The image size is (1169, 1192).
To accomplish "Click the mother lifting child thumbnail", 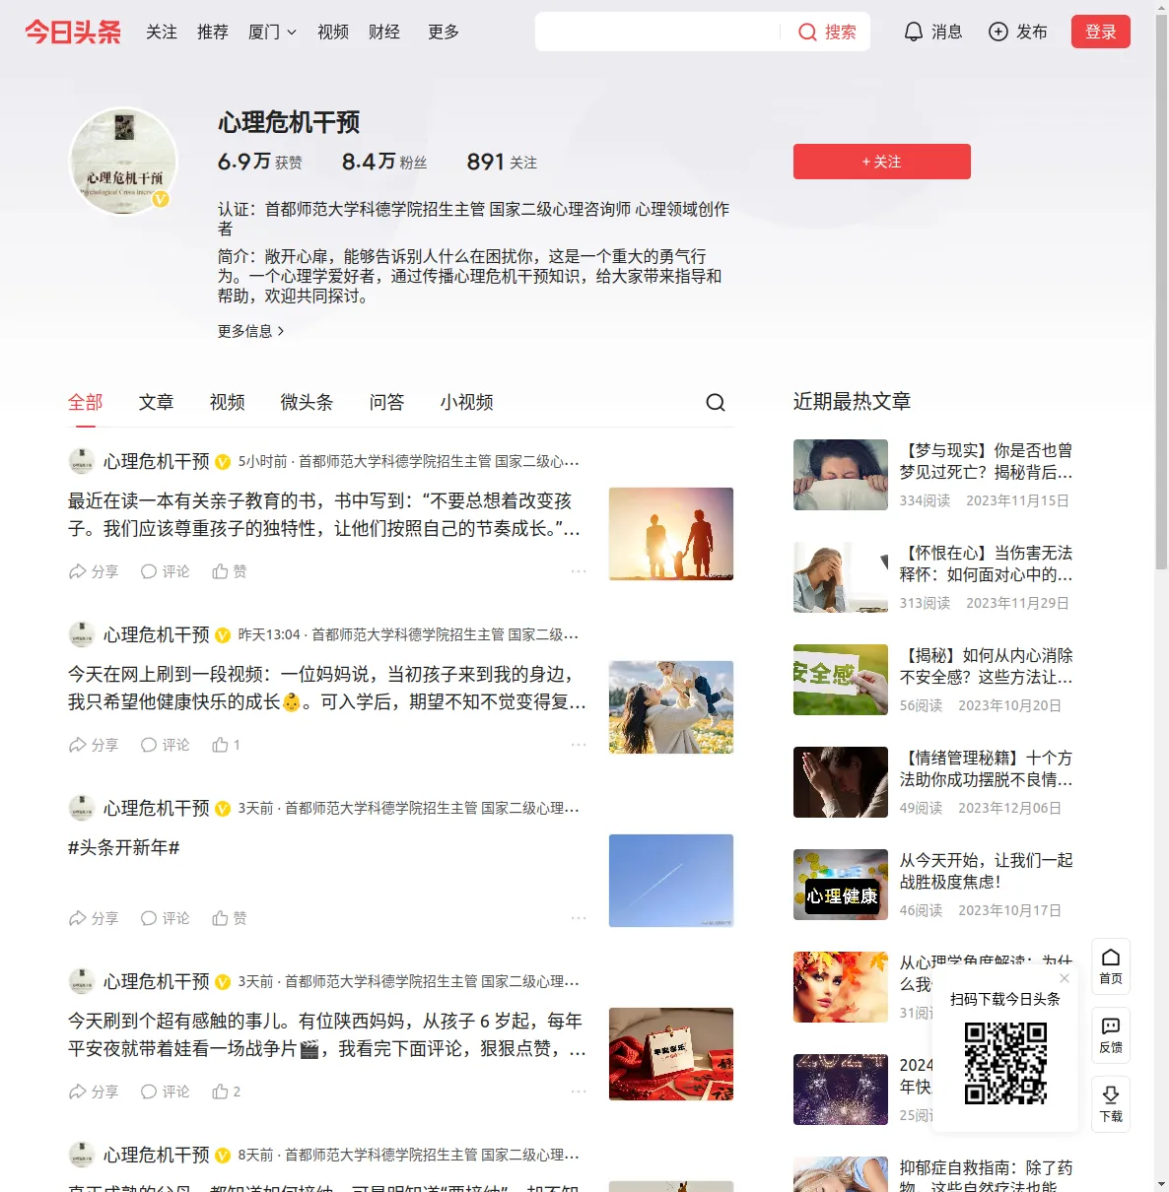I will tap(671, 707).
